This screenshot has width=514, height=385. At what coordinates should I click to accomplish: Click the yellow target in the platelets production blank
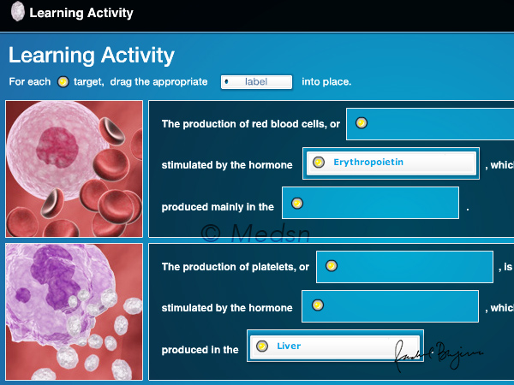pyautogui.click(x=331, y=266)
